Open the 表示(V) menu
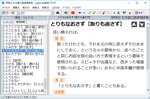The height and width of the screenshot is (99, 150). (26, 8)
